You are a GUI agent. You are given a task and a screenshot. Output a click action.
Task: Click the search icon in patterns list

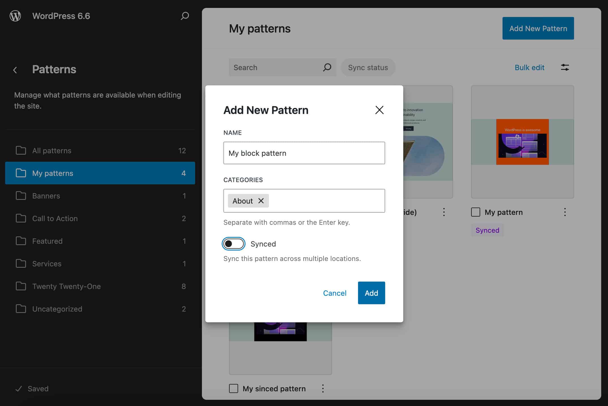pyautogui.click(x=327, y=67)
